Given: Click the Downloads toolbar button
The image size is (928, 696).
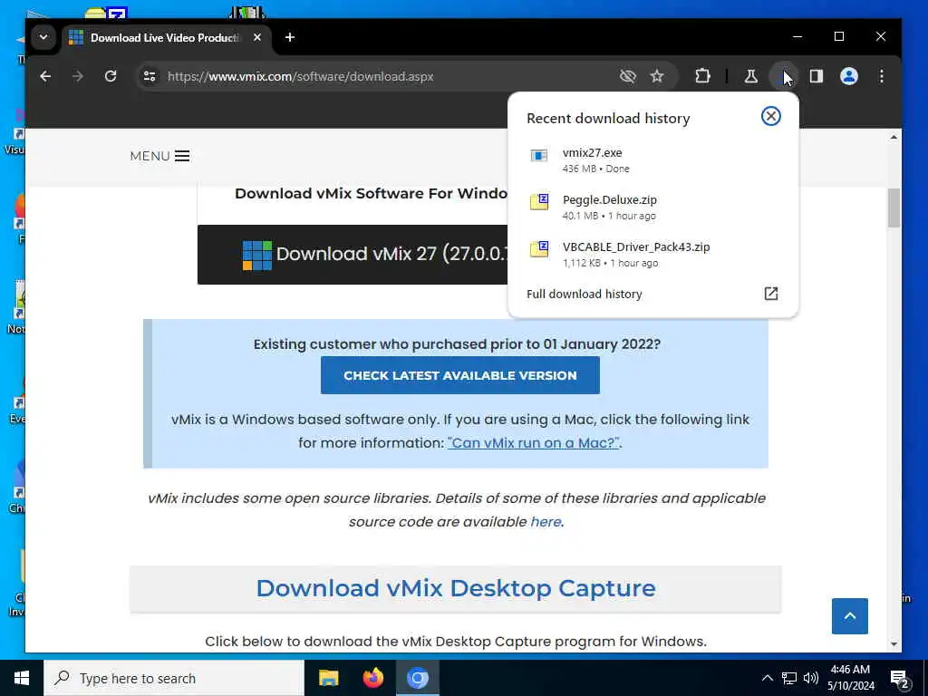Looking at the screenshot, I should (784, 76).
